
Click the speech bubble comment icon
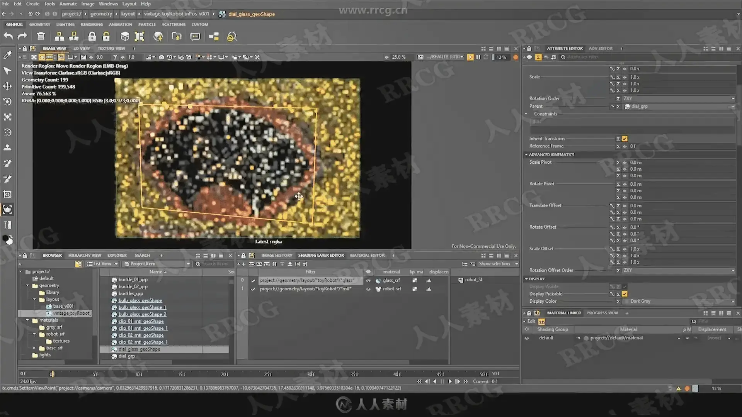pos(195,36)
